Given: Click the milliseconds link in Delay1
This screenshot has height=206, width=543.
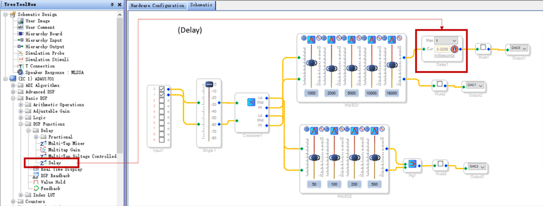Looking at the screenshot, I should coord(444,55).
